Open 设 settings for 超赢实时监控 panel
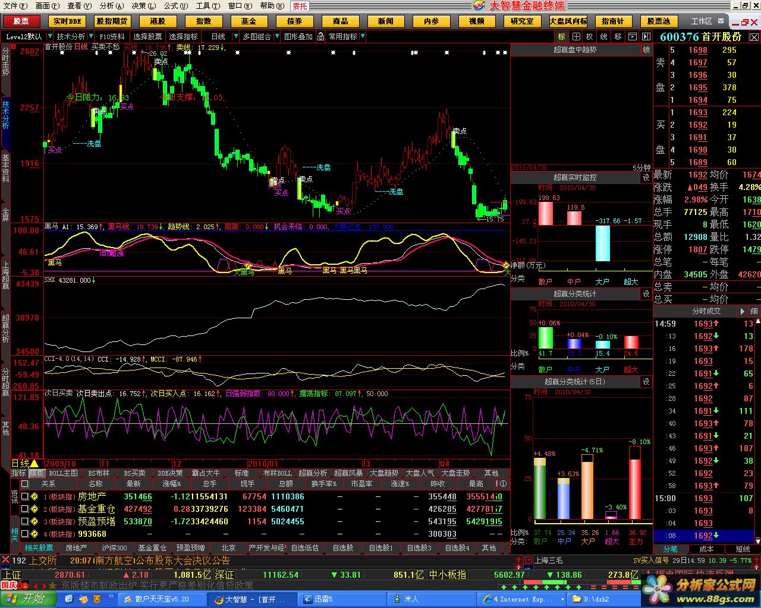This screenshot has height=608, width=761. click(646, 178)
